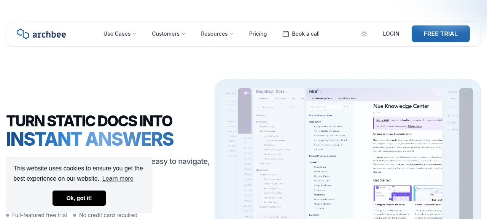Click the Create Quotes and Orders card thumbnail
The image size is (487, 219).
tap(428, 193)
